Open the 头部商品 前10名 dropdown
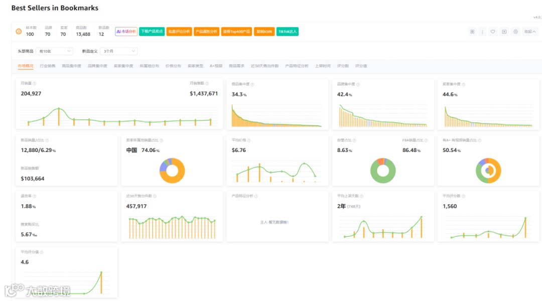This screenshot has height=301, width=542. [54, 51]
